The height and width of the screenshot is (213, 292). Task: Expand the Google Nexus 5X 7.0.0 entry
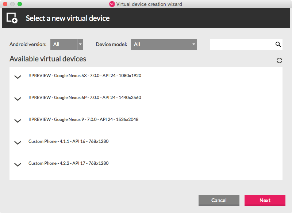(18, 77)
